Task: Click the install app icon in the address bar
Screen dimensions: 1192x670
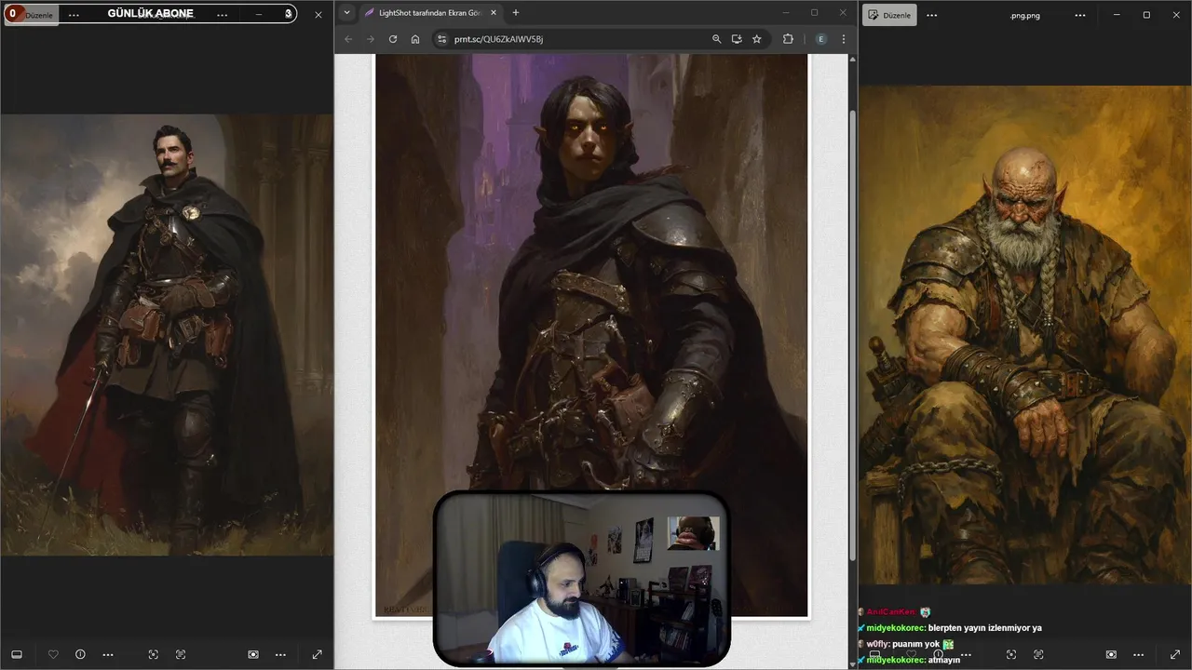Action: click(x=737, y=39)
